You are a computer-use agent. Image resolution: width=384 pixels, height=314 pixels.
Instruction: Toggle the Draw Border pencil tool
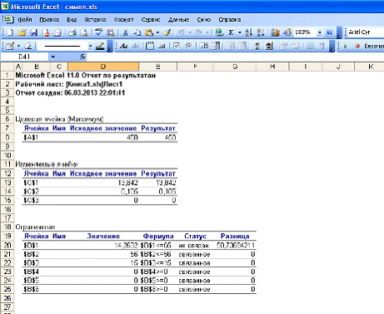point(10,46)
